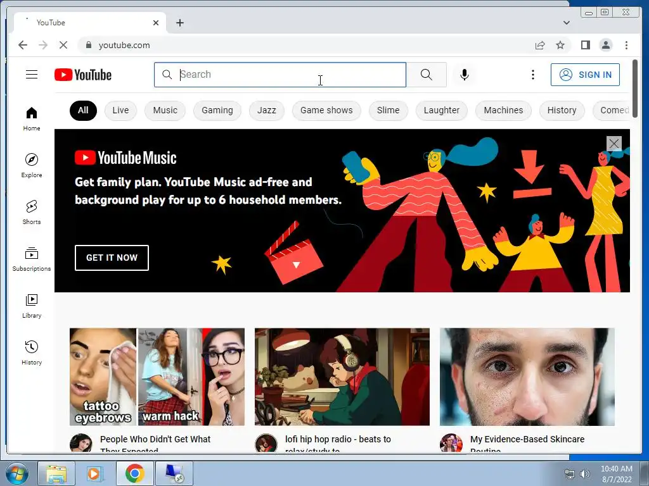Click the YouTube logo
Image resolution: width=649 pixels, height=486 pixels.
(x=83, y=75)
